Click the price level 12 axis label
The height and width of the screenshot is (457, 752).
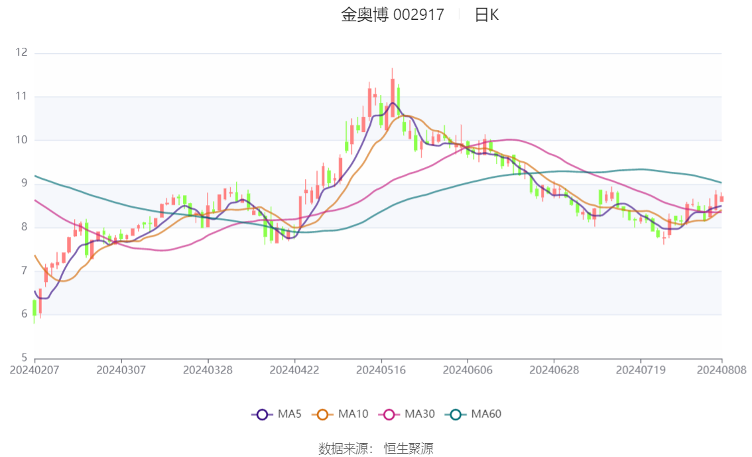tap(21, 52)
